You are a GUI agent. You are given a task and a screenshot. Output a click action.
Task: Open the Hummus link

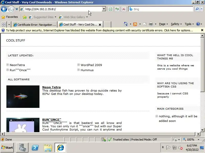click(87, 70)
